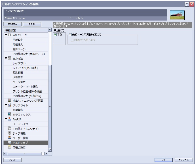Select the グラフィックス icon
Screen dimensions: 196x165
[9, 114]
